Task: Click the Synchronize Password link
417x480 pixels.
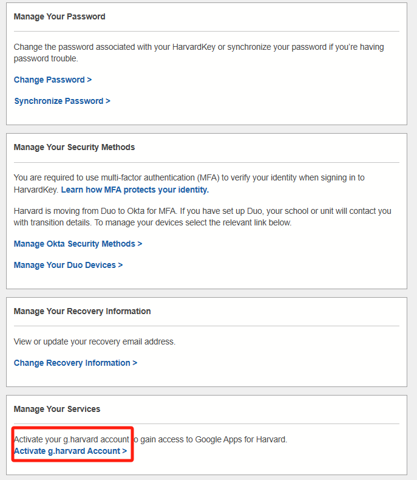Action: click(62, 101)
